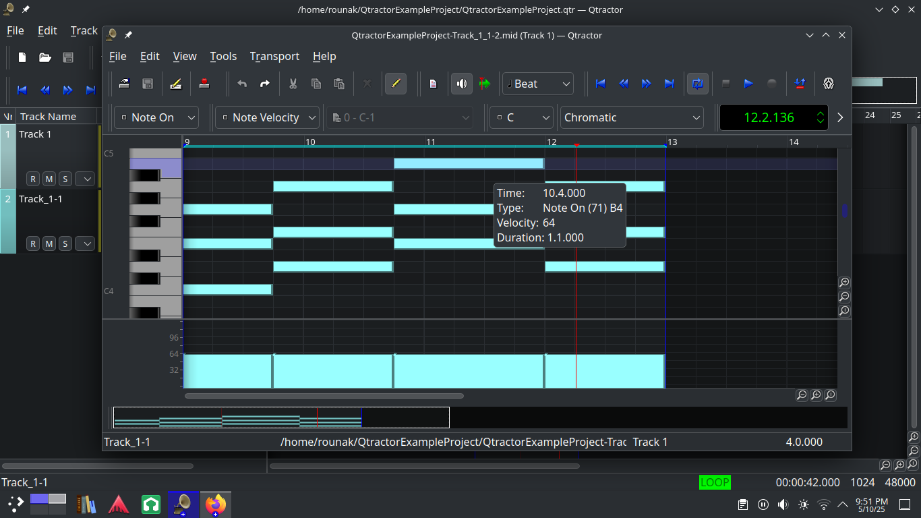Expand the Note On event type dropdown
The width and height of the screenshot is (921, 518).
tap(156, 117)
